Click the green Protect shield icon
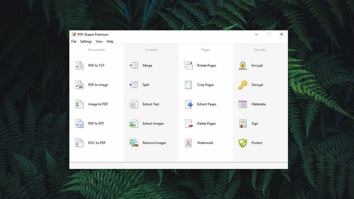Screen dimensions: 354x199 [243, 143]
